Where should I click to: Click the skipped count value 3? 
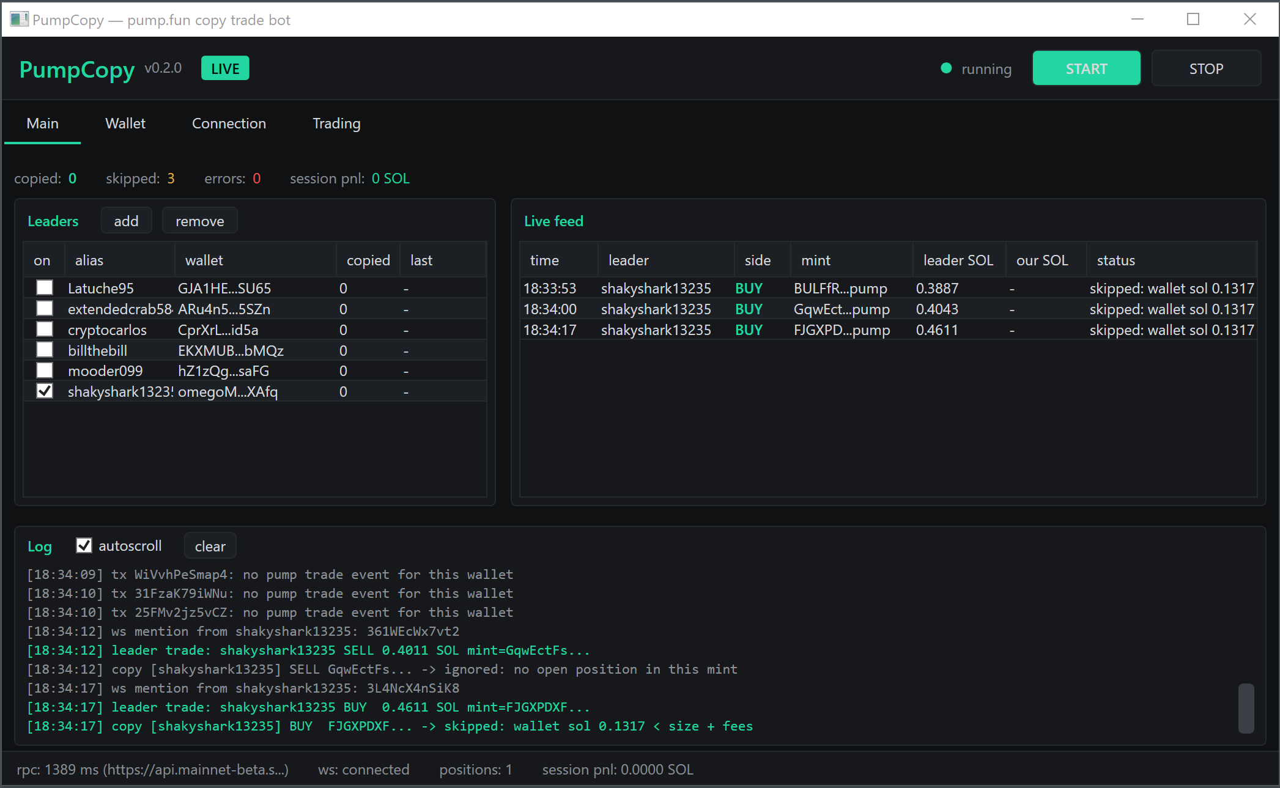coord(171,178)
